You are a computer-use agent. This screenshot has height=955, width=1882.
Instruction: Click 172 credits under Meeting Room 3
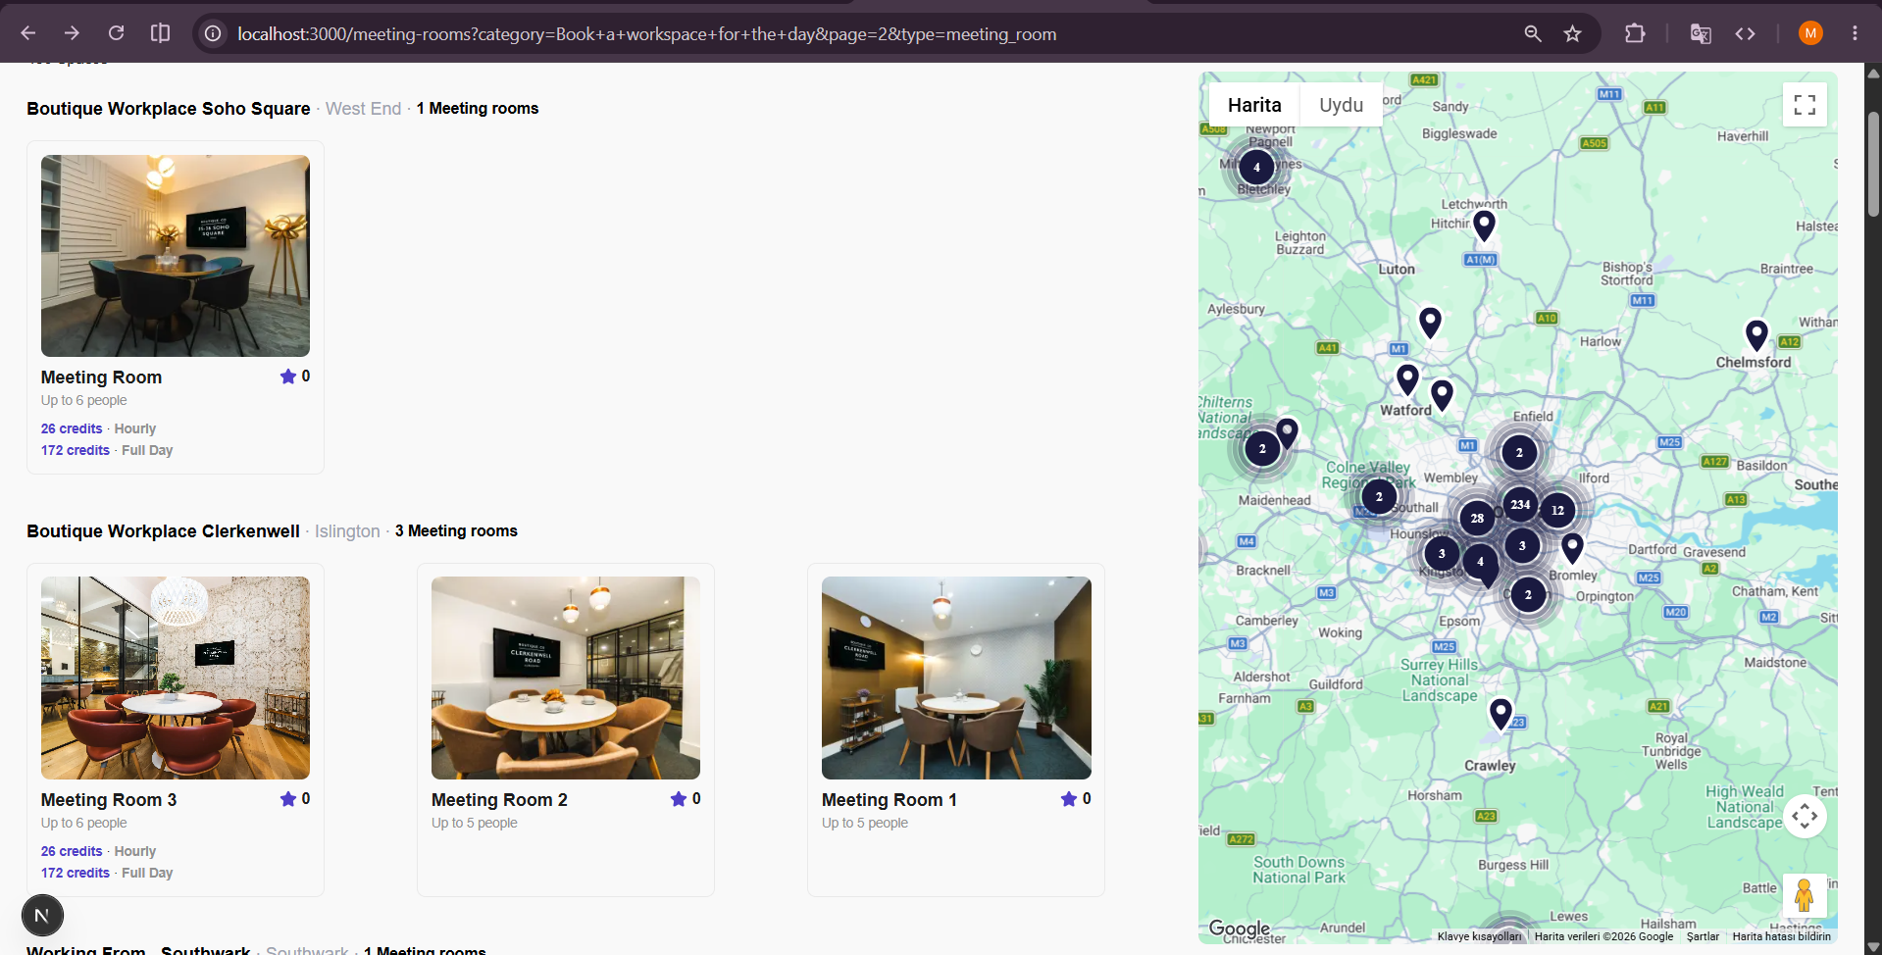pos(76,873)
